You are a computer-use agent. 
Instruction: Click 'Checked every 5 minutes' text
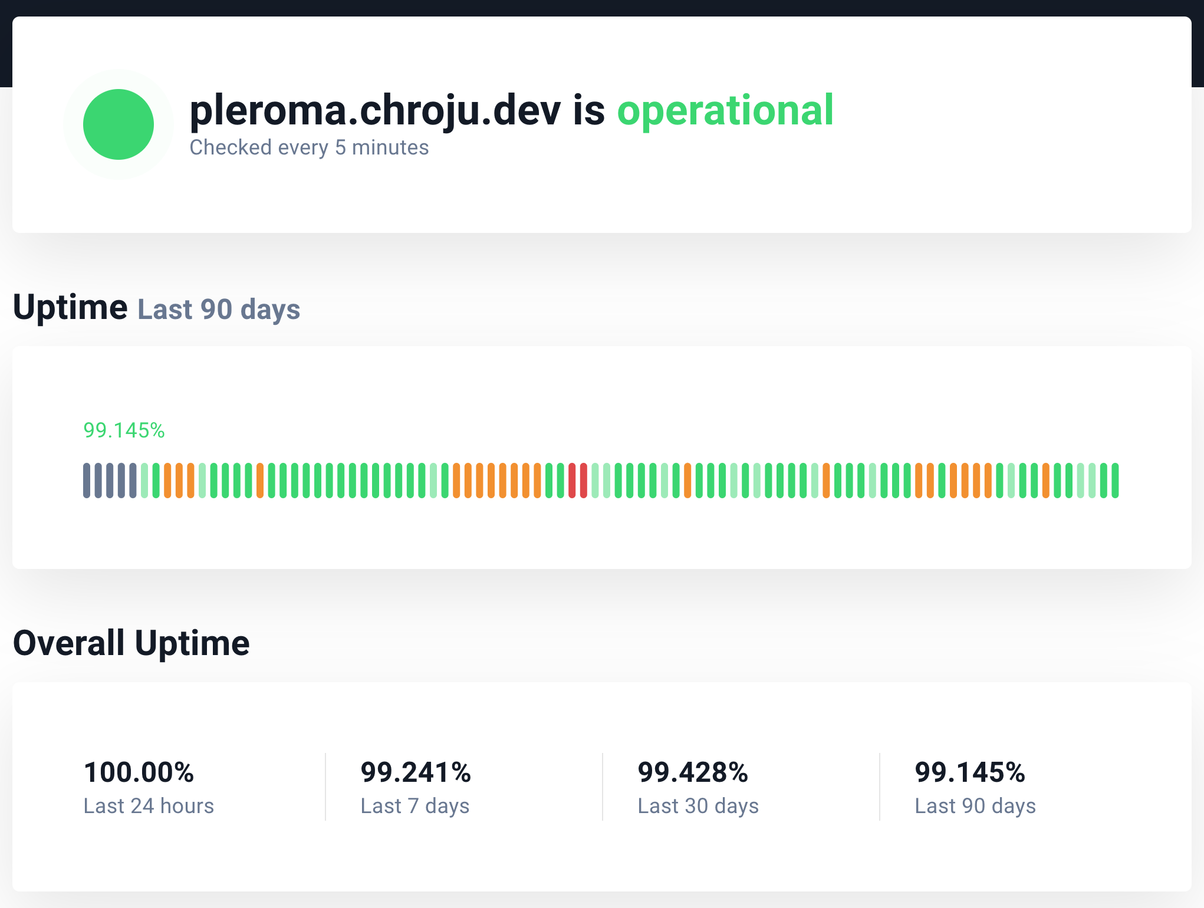[x=309, y=147]
